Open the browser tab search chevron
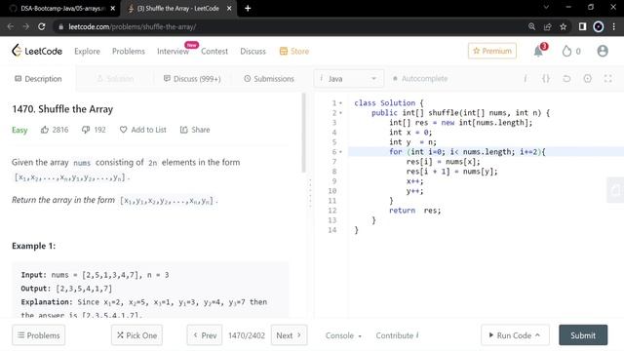The image size is (624, 351). pyautogui.click(x=546, y=7)
